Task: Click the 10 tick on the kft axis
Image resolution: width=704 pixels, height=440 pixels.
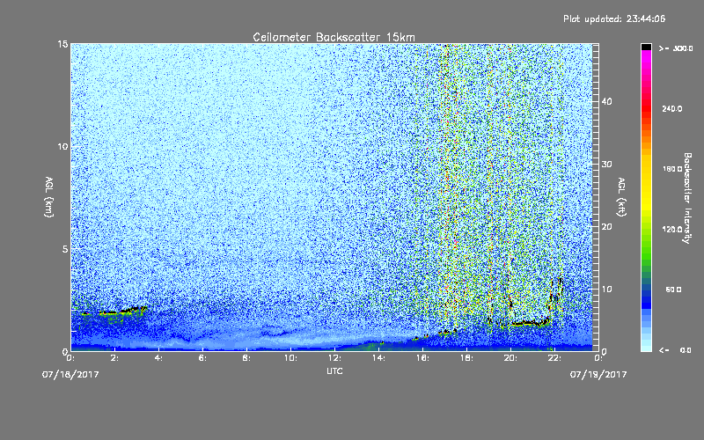Action: (x=606, y=290)
